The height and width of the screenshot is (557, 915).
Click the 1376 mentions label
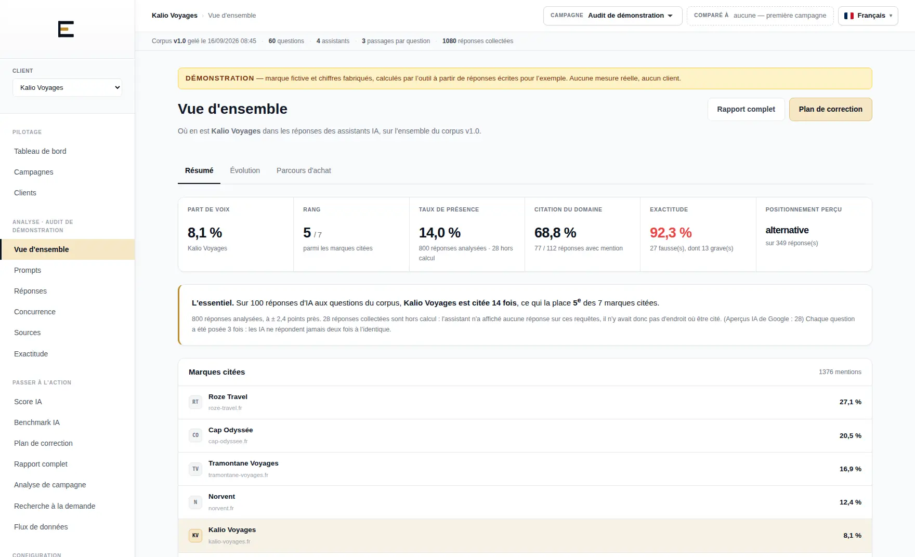coord(840,372)
